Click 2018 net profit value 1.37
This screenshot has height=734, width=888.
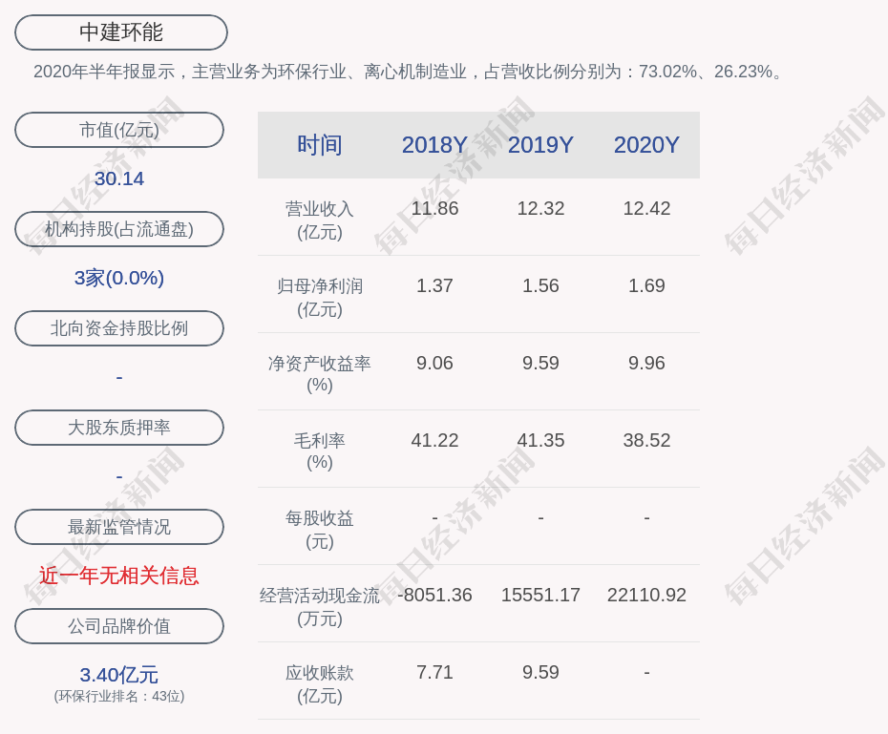tap(434, 285)
